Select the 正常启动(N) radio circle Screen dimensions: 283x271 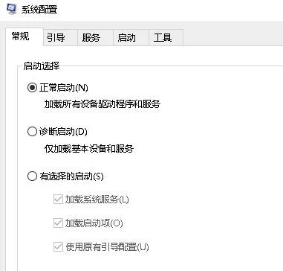coord(32,88)
